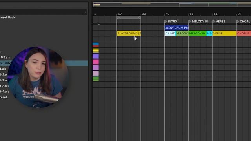Image resolution: width=251 pixels, height=141 pixels.
Task: Select the orchid violet clip at bar 1
Action: click(x=96, y=68)
